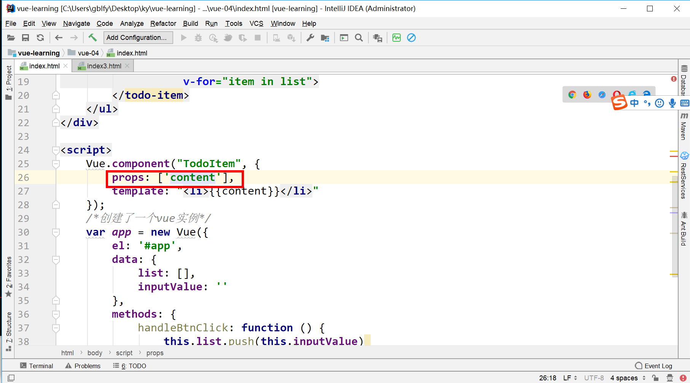Image resolution: width=690 pixels, height=383 pixels.
Task: Open the File menu
Action: (11, 24)
